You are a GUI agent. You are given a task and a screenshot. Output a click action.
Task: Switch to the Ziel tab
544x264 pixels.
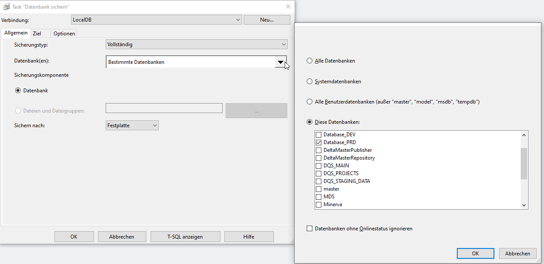37,34
